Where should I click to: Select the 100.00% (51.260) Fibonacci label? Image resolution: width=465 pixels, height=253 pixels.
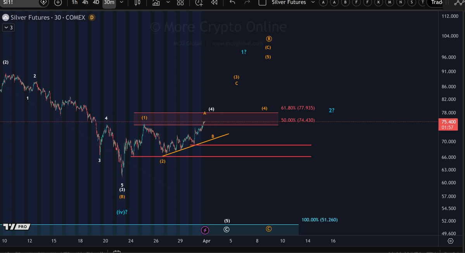click(320, 220)
